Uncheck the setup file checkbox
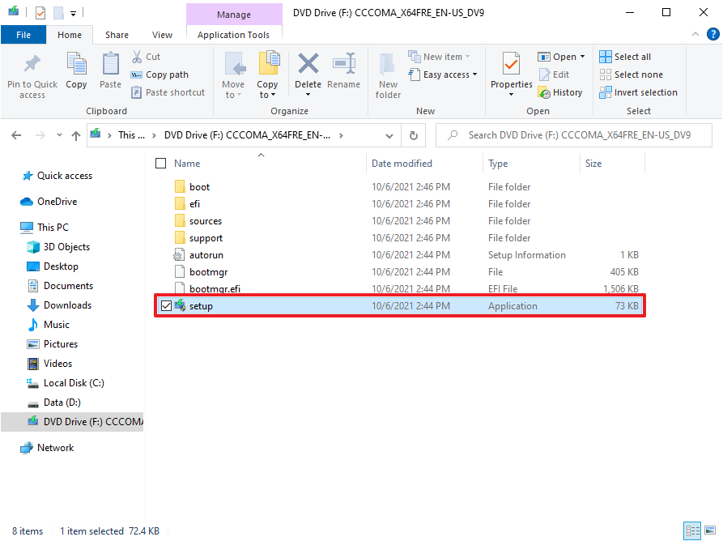723x541 pixels. pyautogui.click(x=166, y=306)
